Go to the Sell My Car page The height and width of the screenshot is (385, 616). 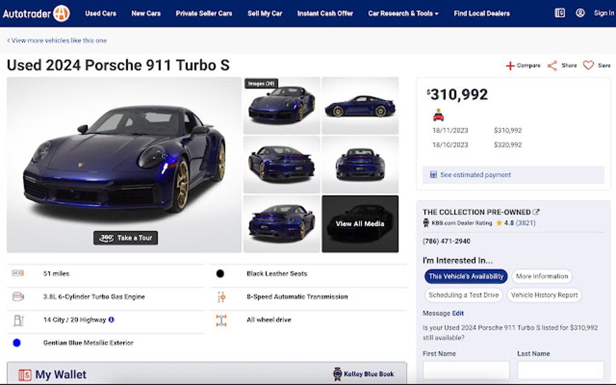(x=265, y=12)
